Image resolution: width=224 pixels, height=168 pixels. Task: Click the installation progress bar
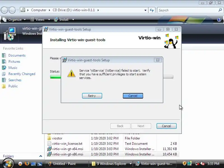click(x=111, y=77)
